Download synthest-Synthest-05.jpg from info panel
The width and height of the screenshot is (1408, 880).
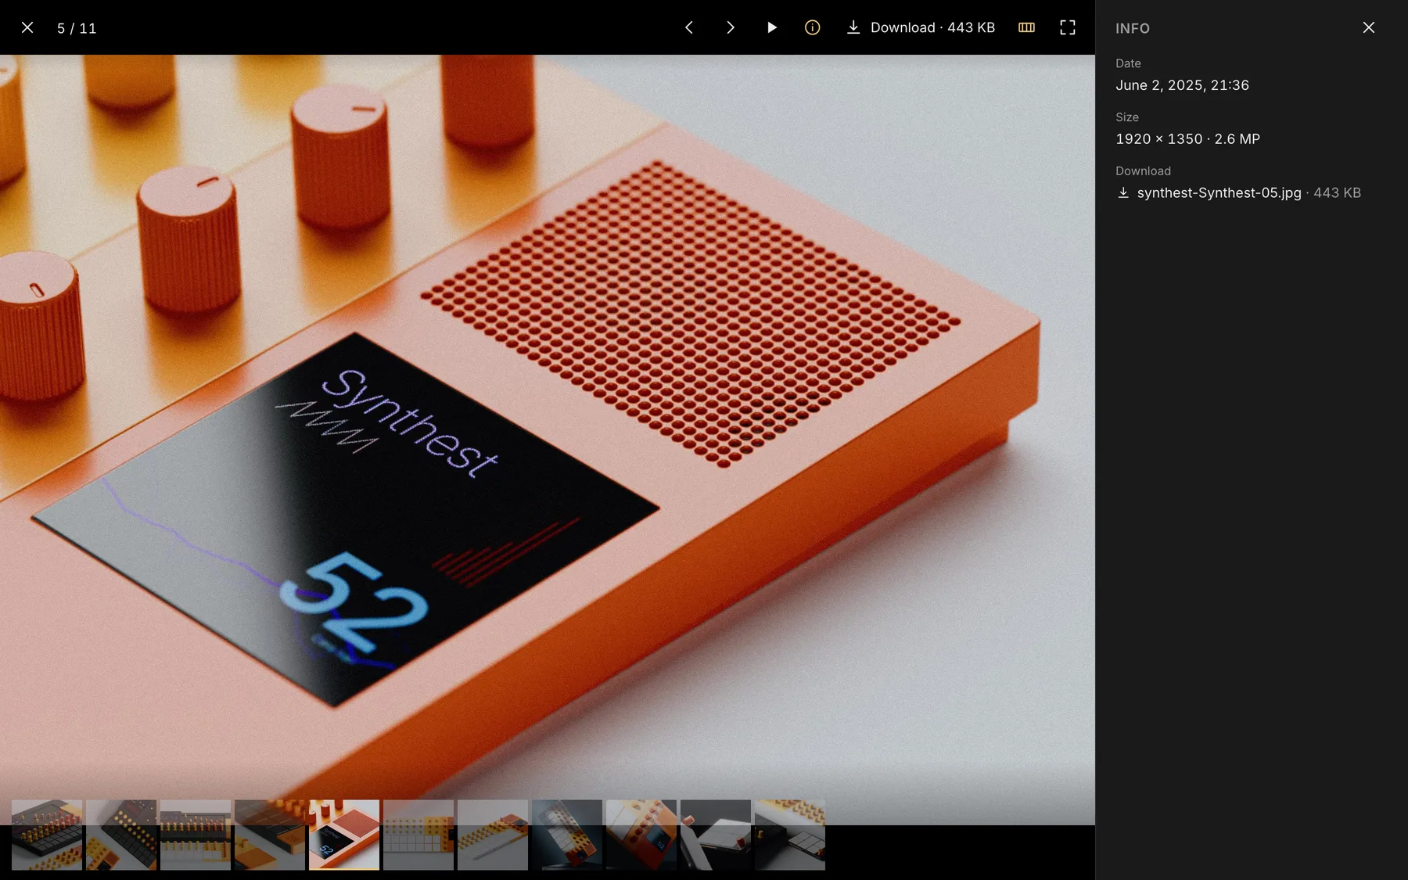point(1219,192)
